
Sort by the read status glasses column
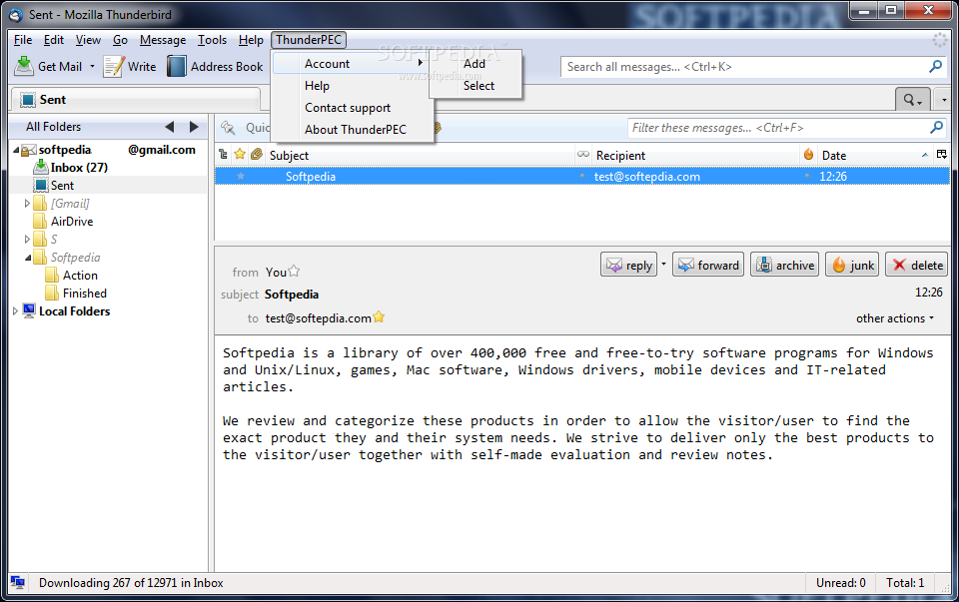click(x=583, y=155)
